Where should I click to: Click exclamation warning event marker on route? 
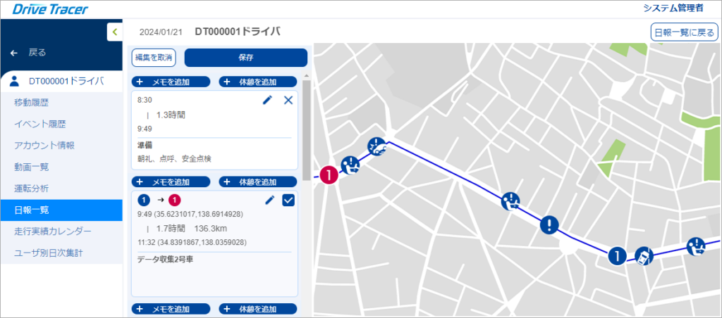(x=549, y=224)
